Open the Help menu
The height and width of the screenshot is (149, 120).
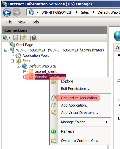click(35, 22)
